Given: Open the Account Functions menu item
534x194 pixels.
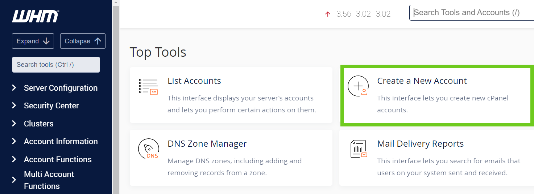Looking at the screenshot, I should (x=58, y=159).
